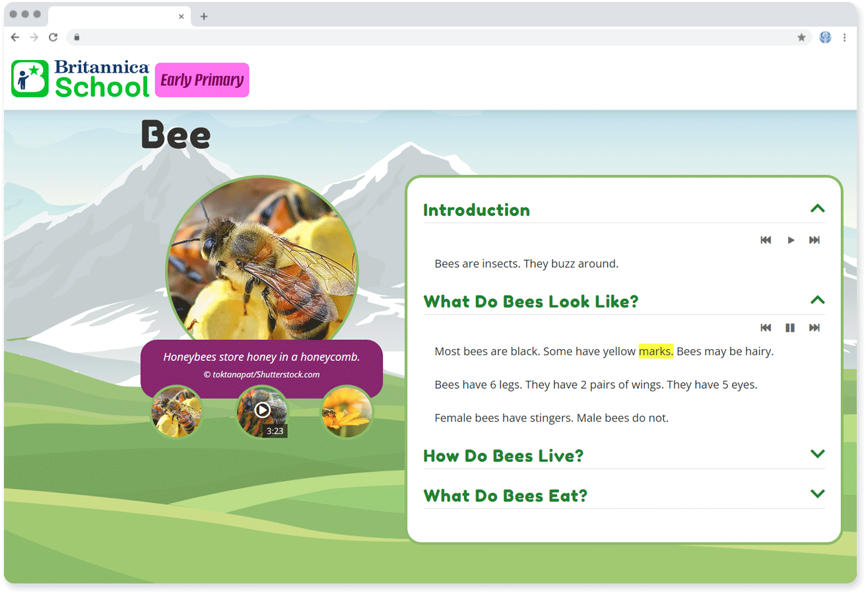Click the address bar padlock icon
The height and width of the screenshot is (594, 866).
pos(77,38)
